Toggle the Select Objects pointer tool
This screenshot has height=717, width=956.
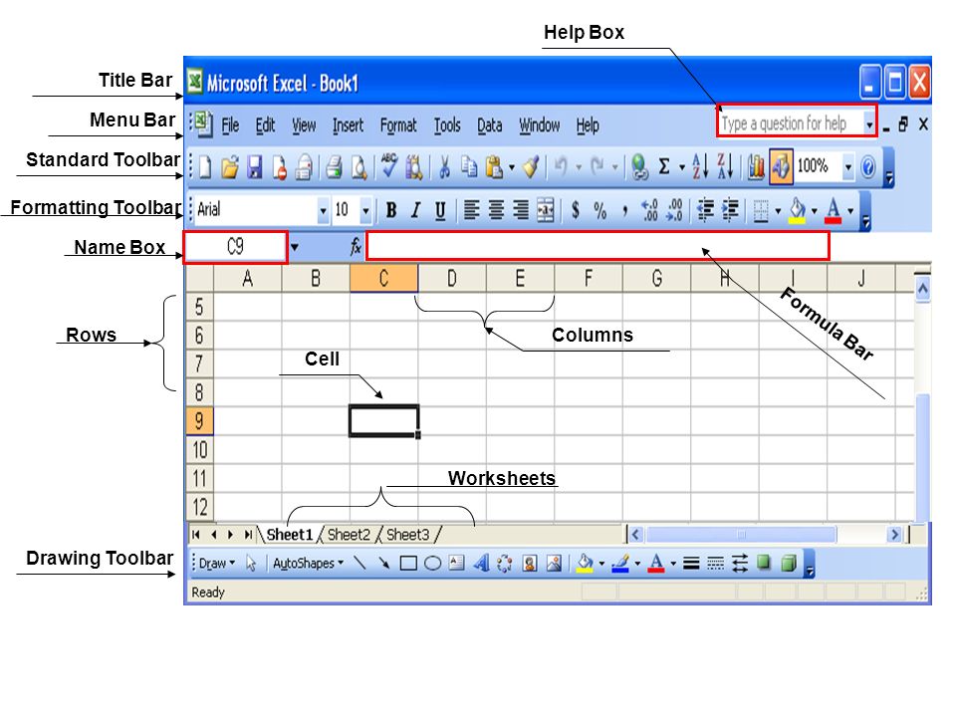click(x=251, y=564)
